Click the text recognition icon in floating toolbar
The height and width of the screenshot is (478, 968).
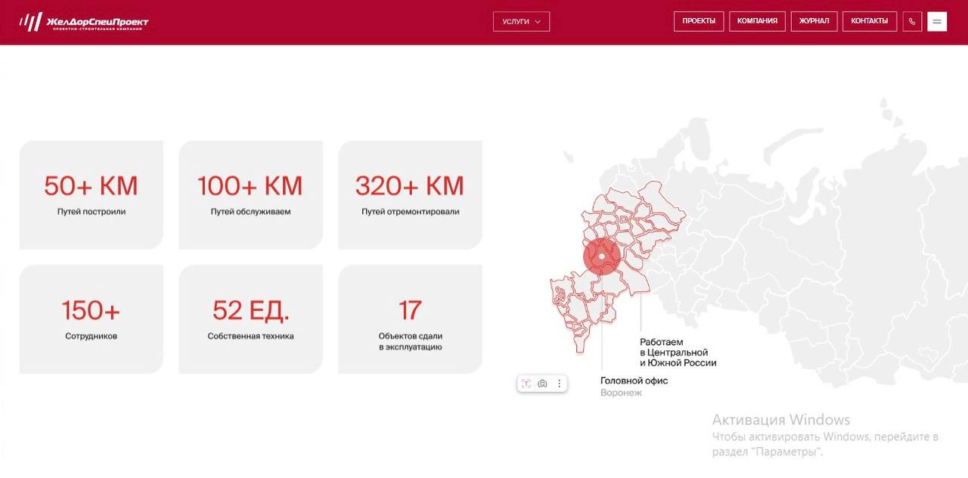click(x=526, y=383)
